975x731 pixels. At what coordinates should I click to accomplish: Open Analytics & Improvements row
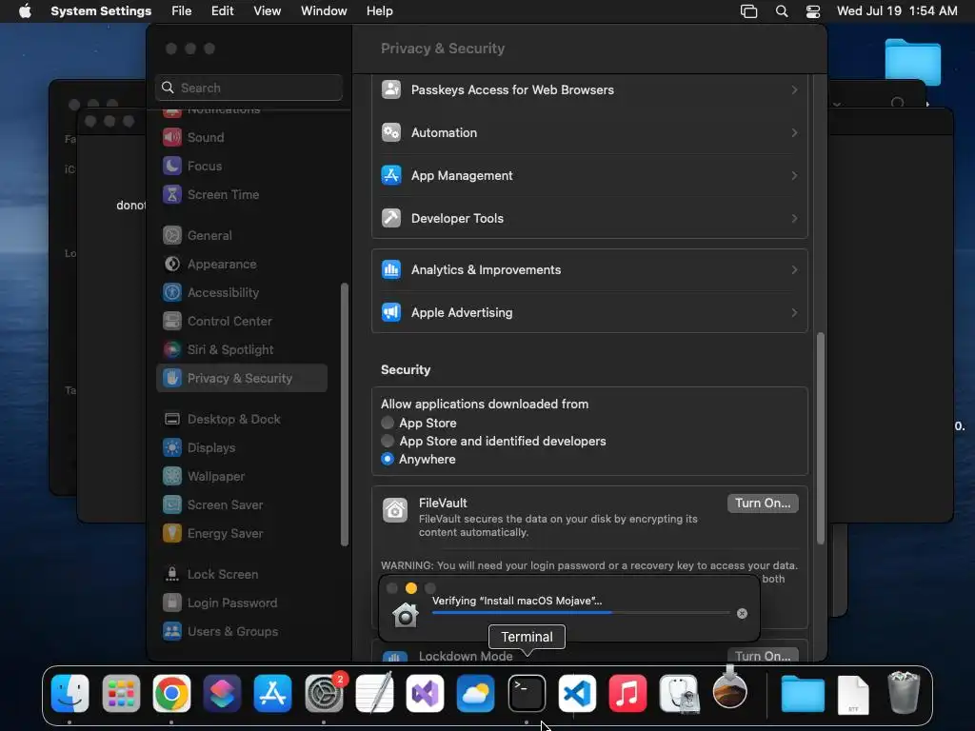589,269
